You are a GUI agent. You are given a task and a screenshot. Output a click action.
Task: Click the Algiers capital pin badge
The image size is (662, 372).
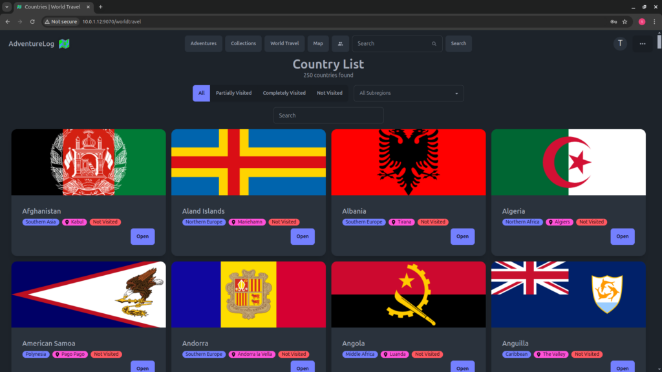tap(559, 222)
